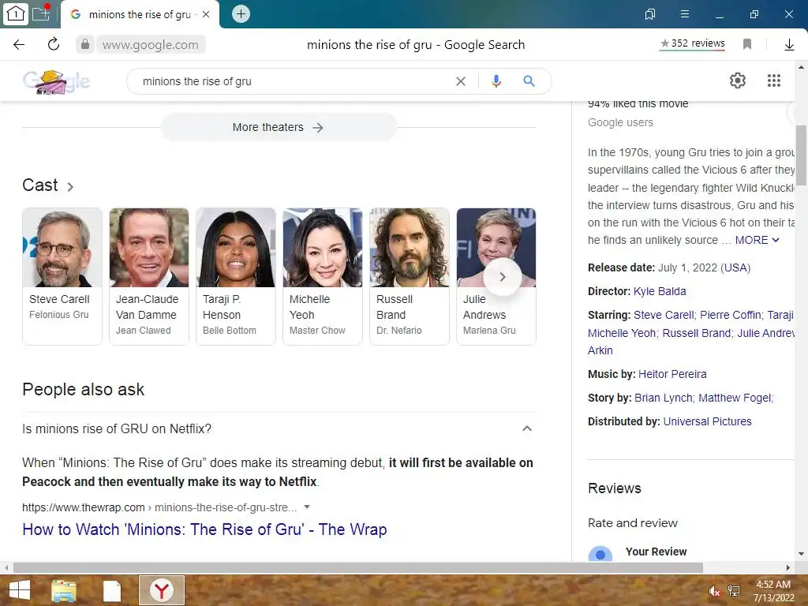The width and height of the screenshot is (808, 606).
Task: Add a new tab with plus button
Action: 241,14
